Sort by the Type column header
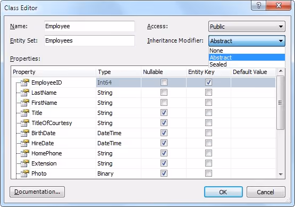 coord(119,72)
